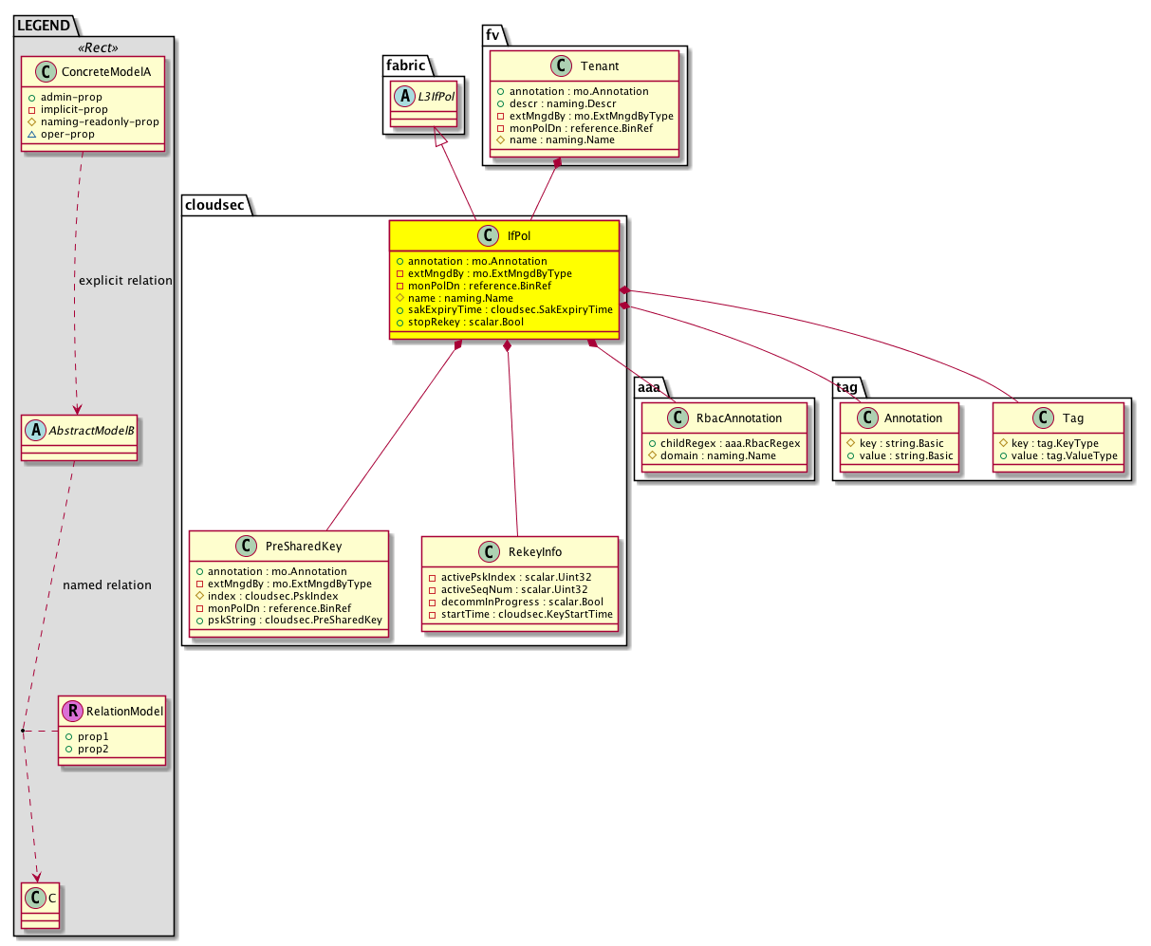Click the class icon next to IfPol
Viewport: 1151px width, 946px height.
coord(487,236)
